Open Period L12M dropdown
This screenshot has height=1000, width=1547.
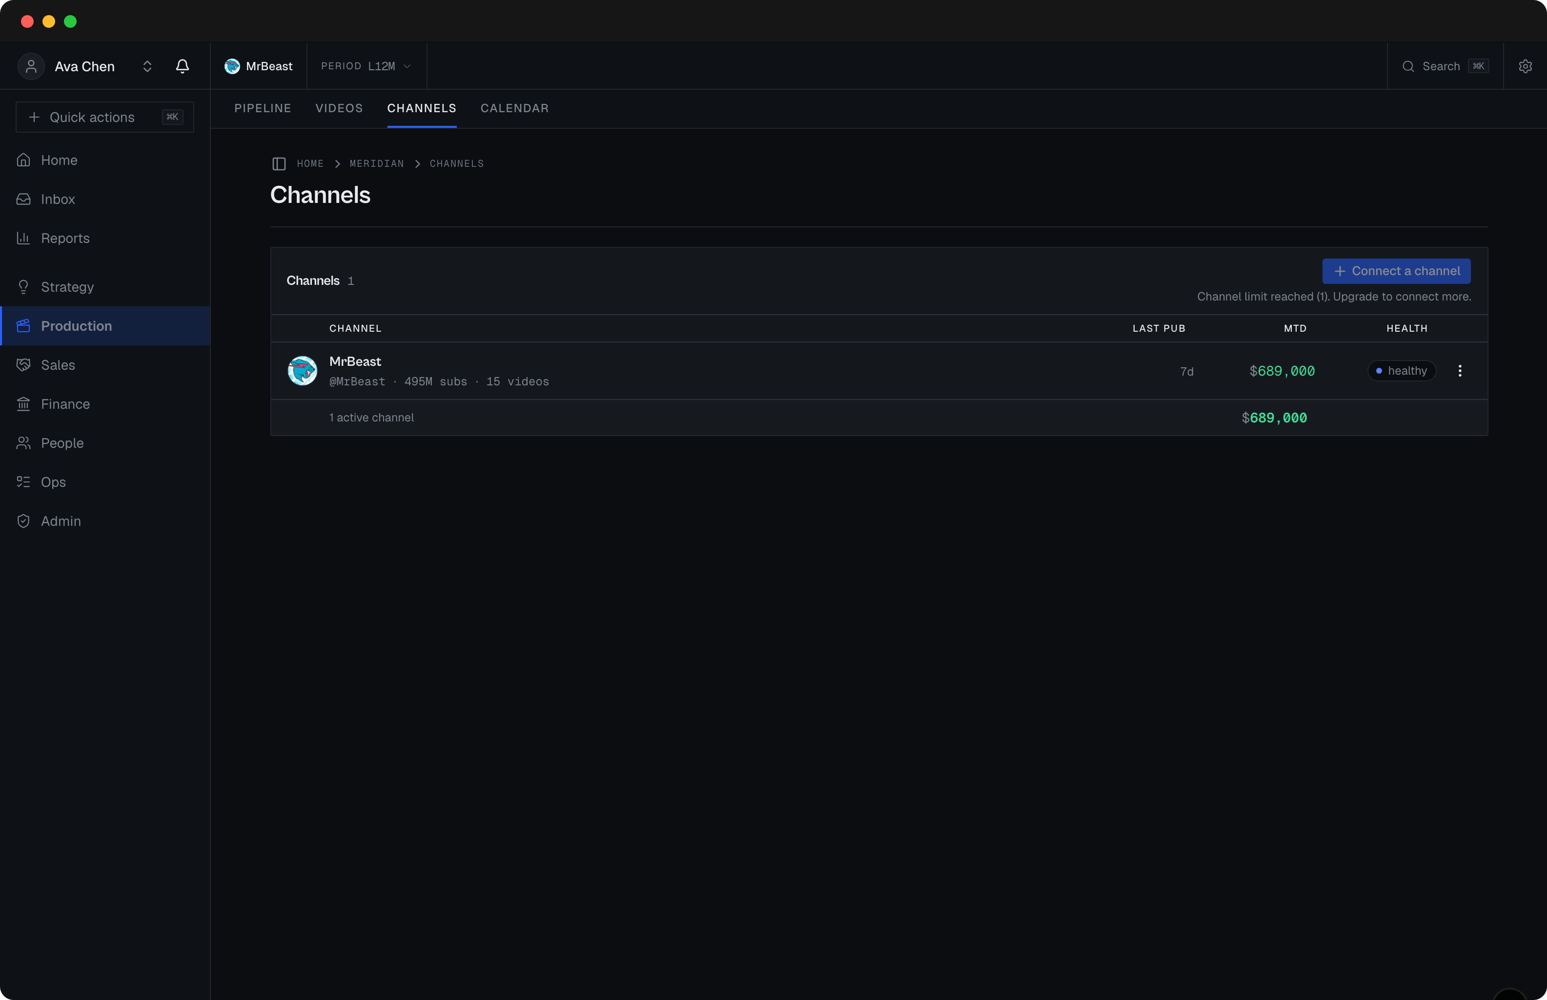point(366,66)
